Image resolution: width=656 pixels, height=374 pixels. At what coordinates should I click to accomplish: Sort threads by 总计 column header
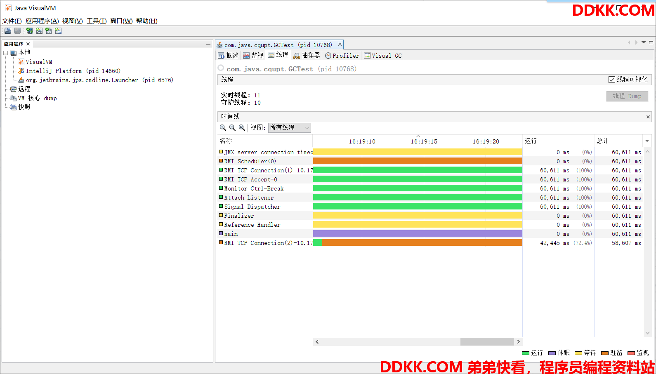coord(618,141)
